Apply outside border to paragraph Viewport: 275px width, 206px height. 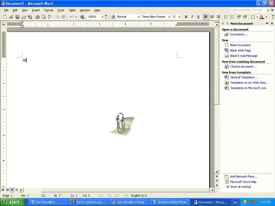click(253, 17)
